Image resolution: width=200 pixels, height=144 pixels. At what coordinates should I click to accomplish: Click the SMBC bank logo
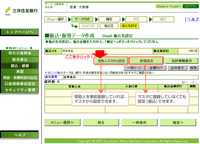[x=21, y=11]
